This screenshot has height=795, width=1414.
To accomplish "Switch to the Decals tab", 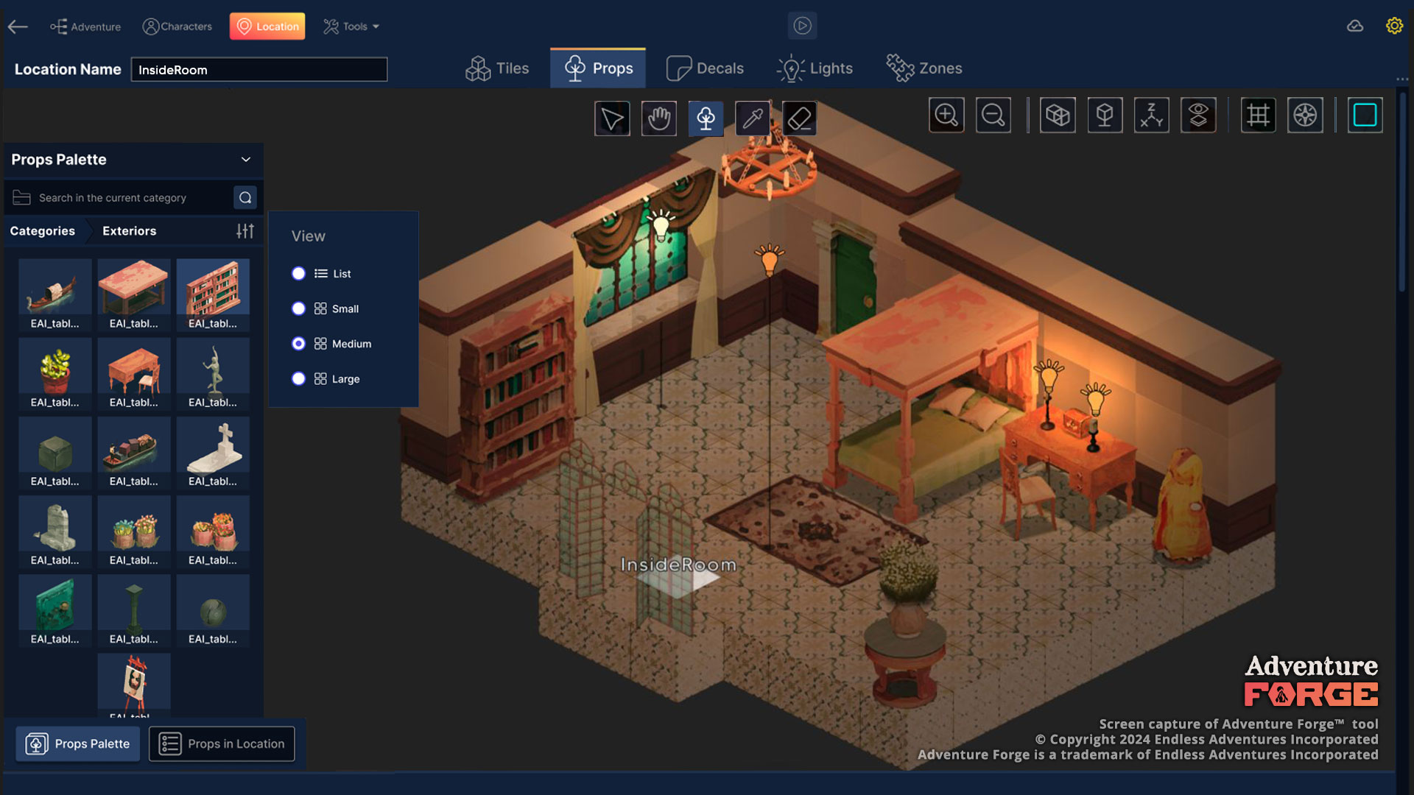I will pyautogui.click(x=705, y=68).
